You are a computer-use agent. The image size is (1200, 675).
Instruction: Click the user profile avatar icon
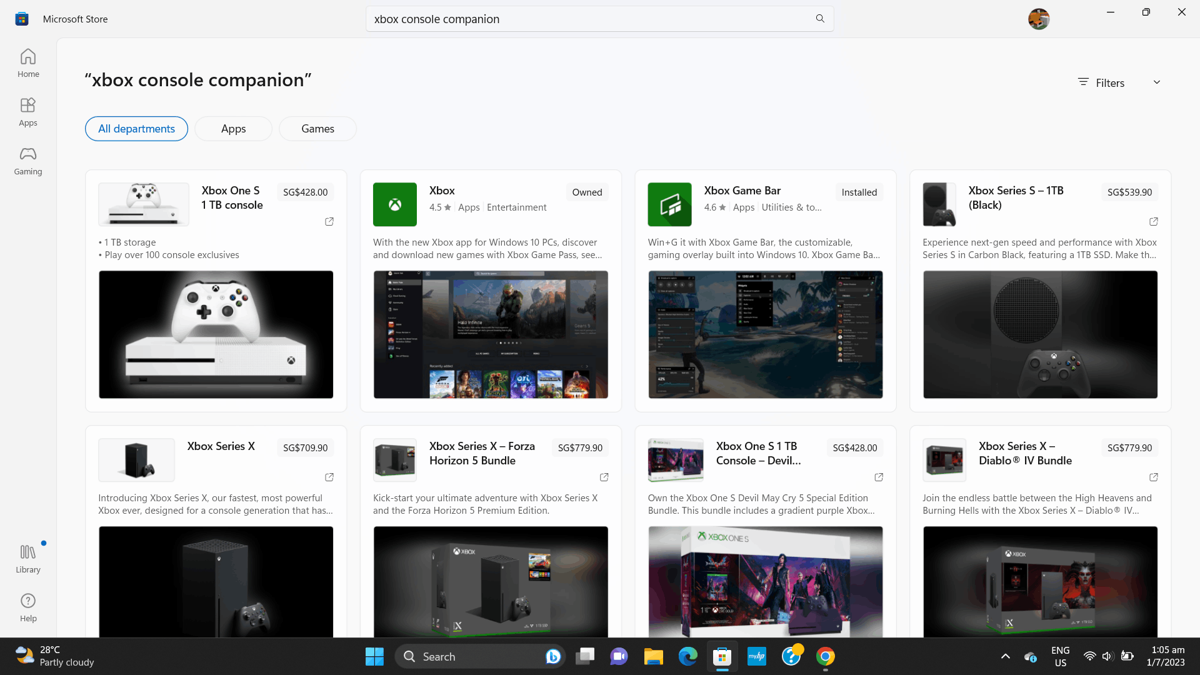pyautogui.click(x=1037, y=19)
